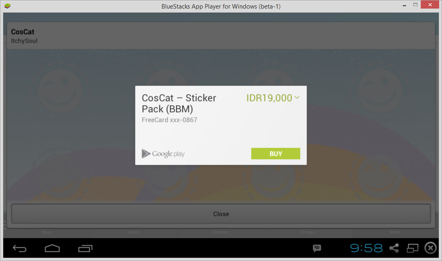Click the ItchySoul author text
Screen dimensions: 442x261
[24, 41]
